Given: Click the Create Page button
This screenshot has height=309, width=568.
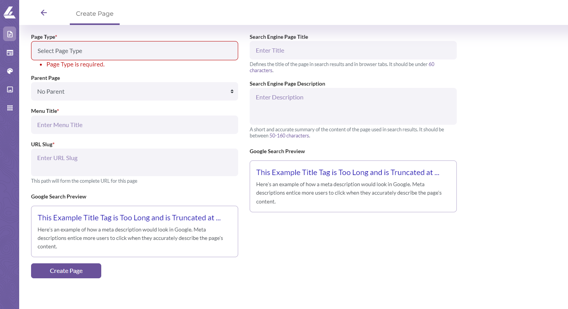Looking at the screenshot, I should pos(66,271).
